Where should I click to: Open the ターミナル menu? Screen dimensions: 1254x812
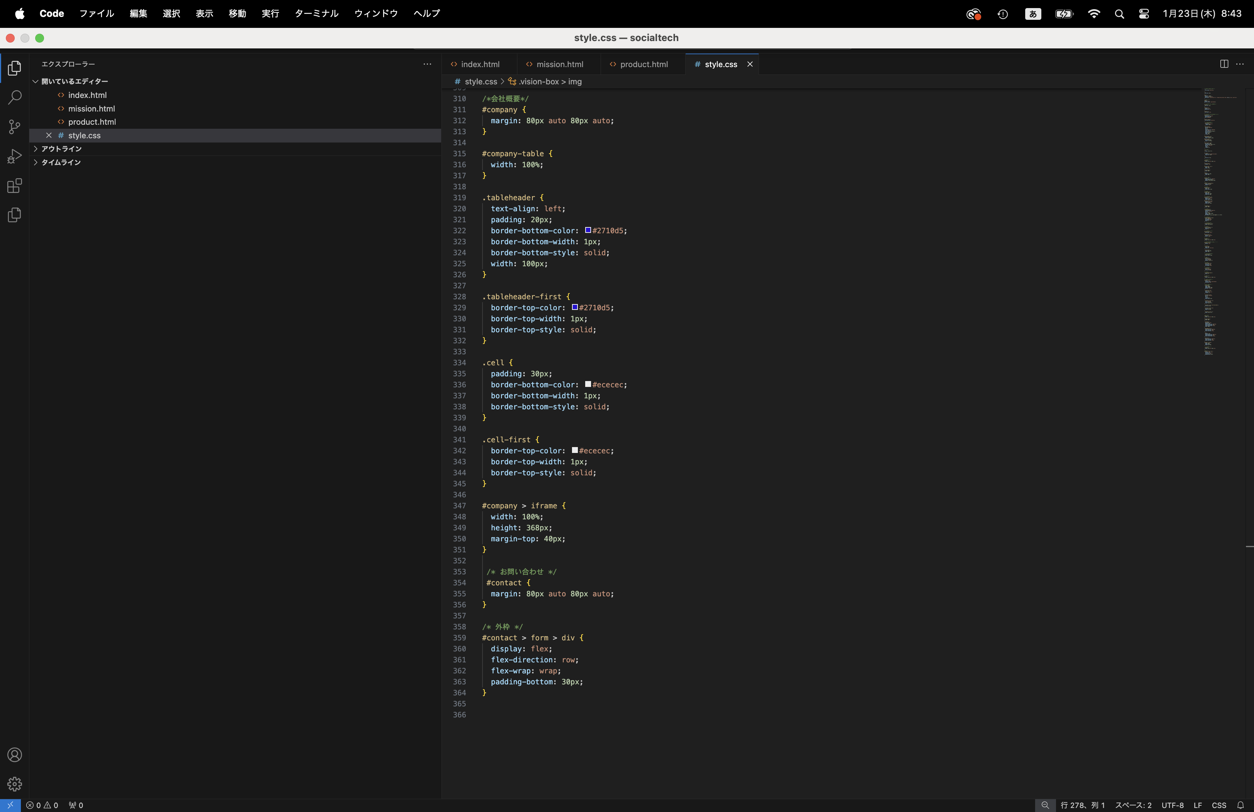coord(316,13)
